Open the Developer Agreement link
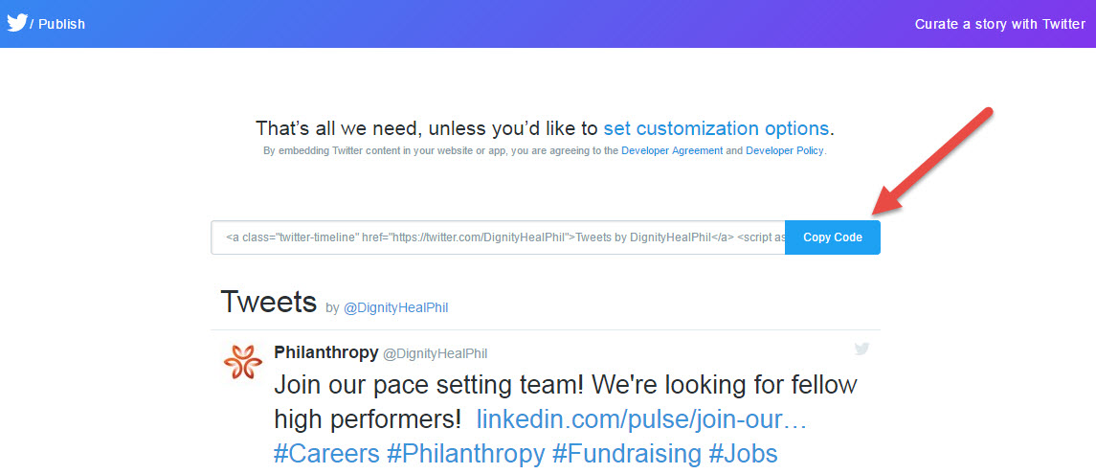 [x=672, y=151]
